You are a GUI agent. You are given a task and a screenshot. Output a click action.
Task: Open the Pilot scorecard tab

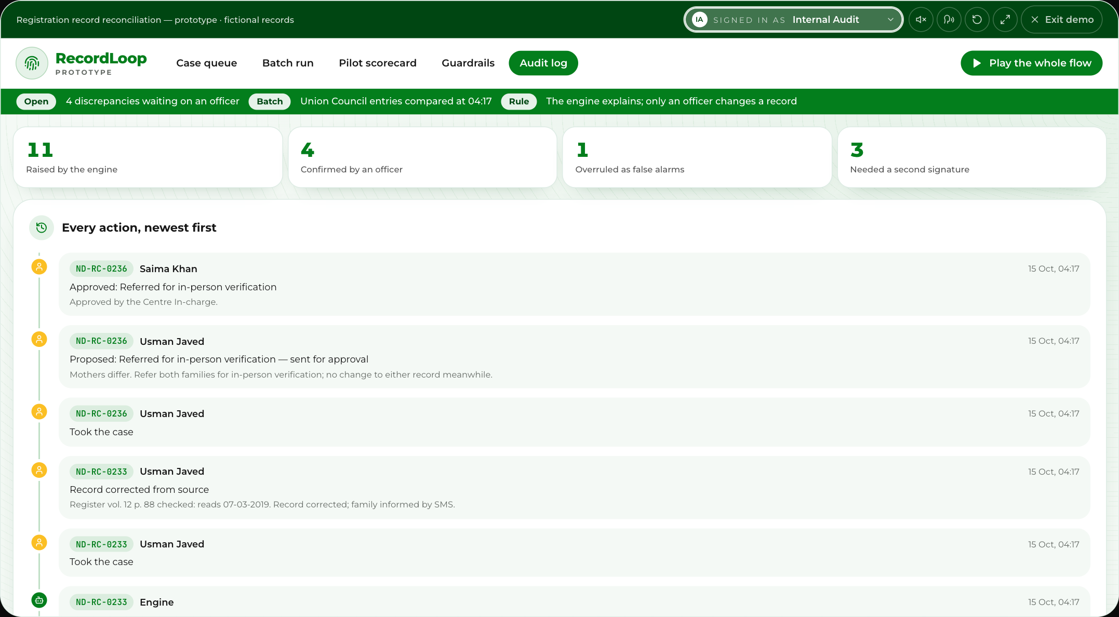click(x=378, y=63)
